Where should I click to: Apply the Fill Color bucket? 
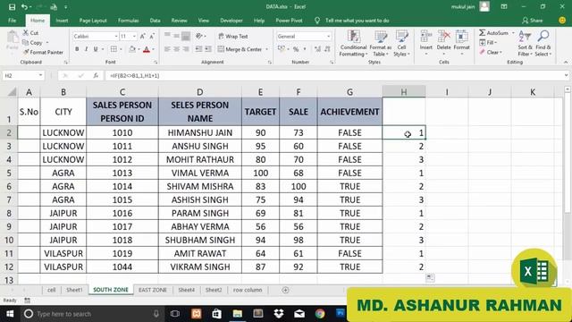tap(132, 49)
